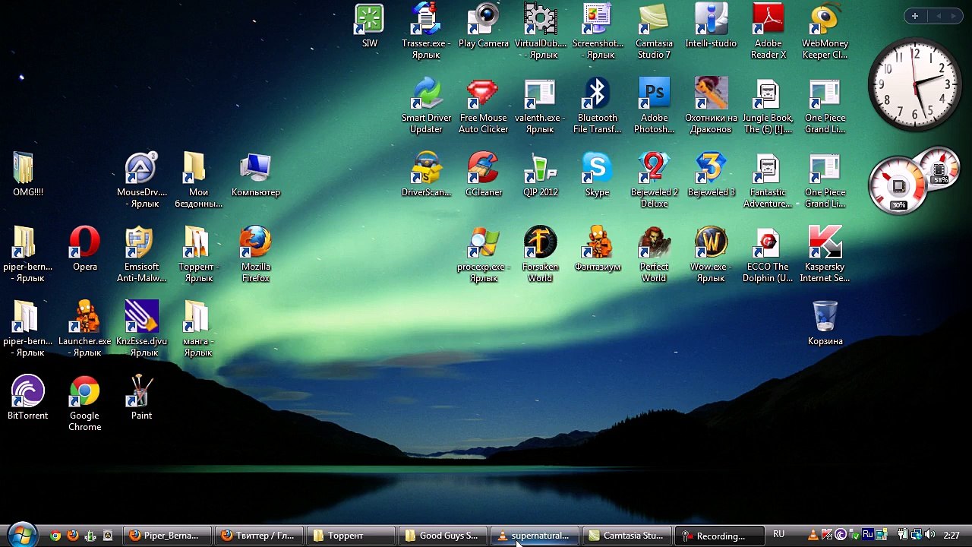Open BitTorrent desktop icon
The image size is (972, 547).
[28, 398]
